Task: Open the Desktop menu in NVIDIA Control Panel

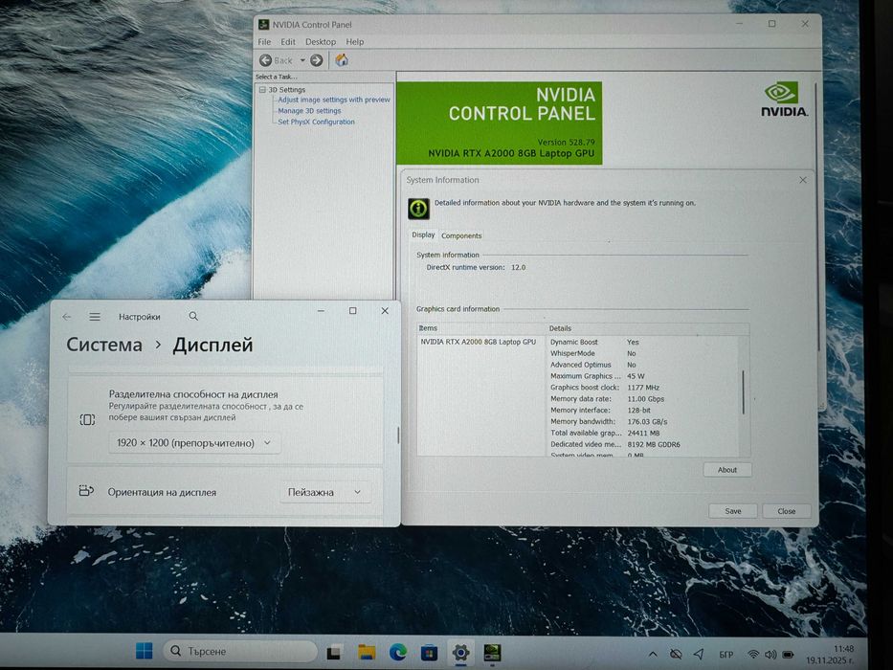Action: 321,41
